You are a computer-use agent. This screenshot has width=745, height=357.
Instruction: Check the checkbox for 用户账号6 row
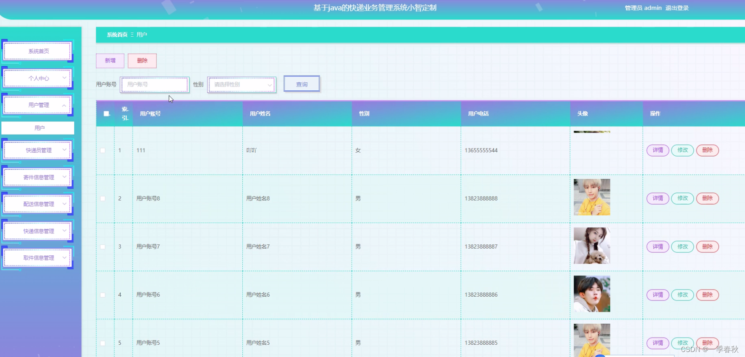[103, 295]
